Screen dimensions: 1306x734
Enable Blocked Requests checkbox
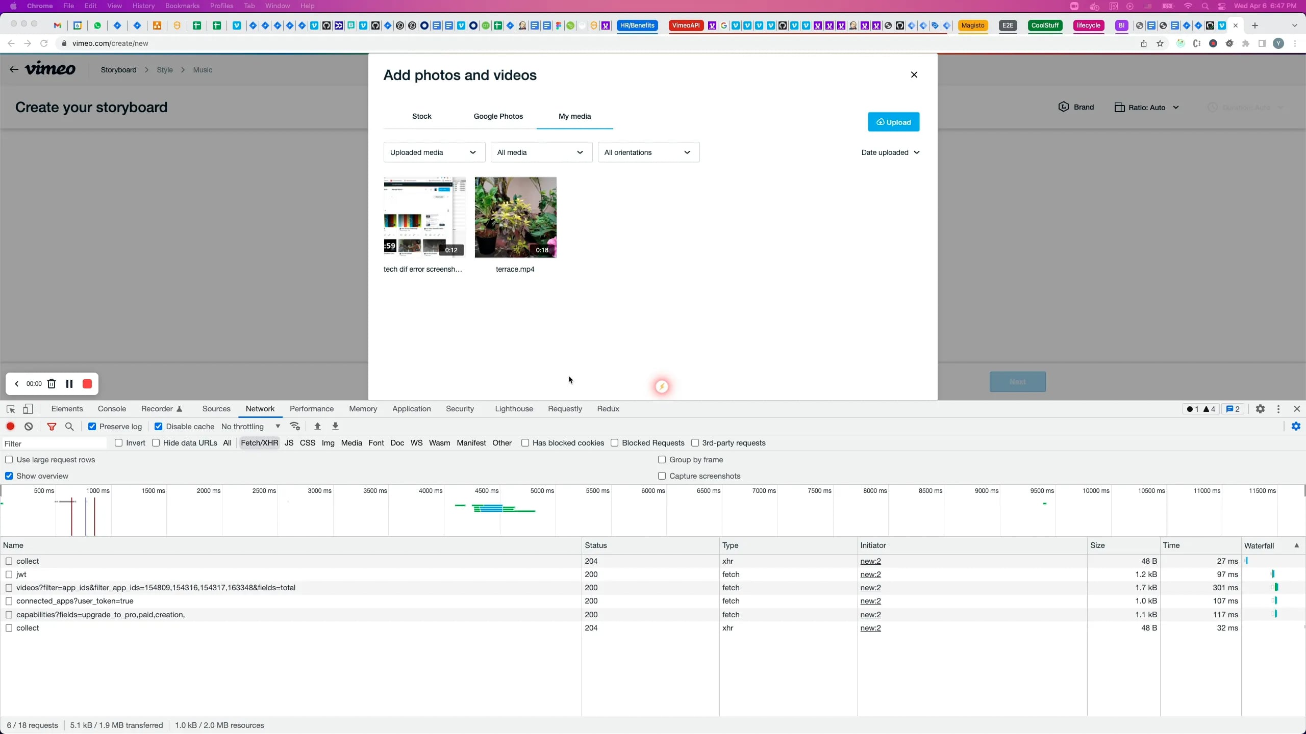pos(615,443)
